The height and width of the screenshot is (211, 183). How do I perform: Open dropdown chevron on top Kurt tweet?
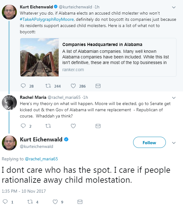[174, 7]
